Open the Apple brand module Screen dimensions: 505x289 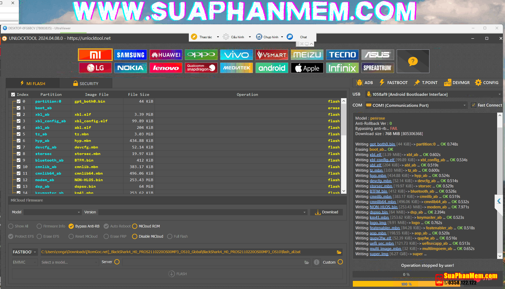pos(307,68)
